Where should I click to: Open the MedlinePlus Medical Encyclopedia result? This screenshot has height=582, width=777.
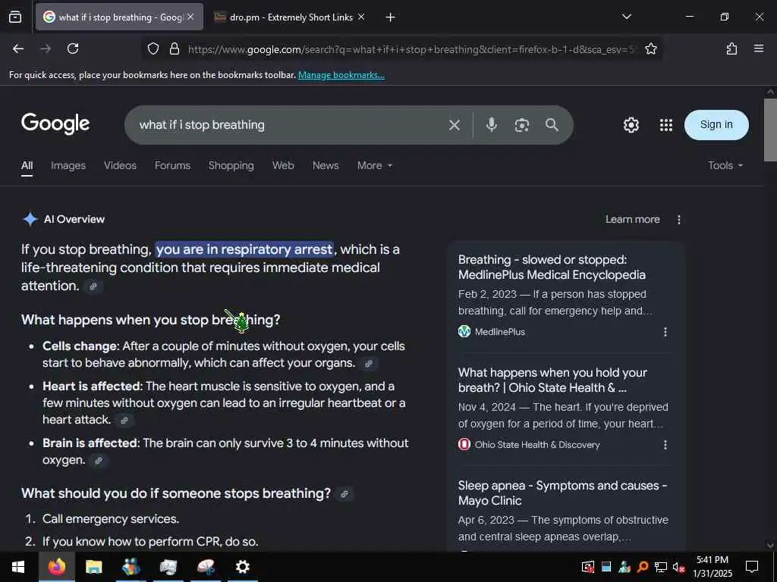(x=552, y=268)
